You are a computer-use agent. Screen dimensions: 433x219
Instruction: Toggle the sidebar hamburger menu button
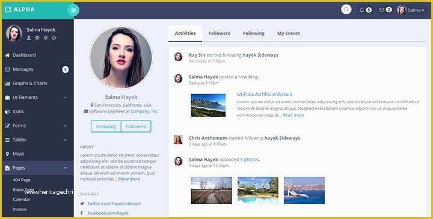[73, 10]
